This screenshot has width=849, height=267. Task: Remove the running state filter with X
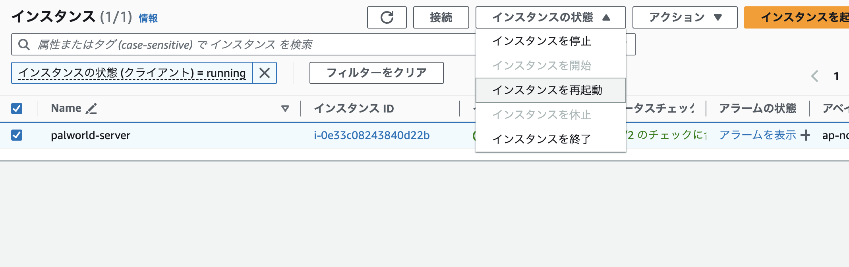265,73
